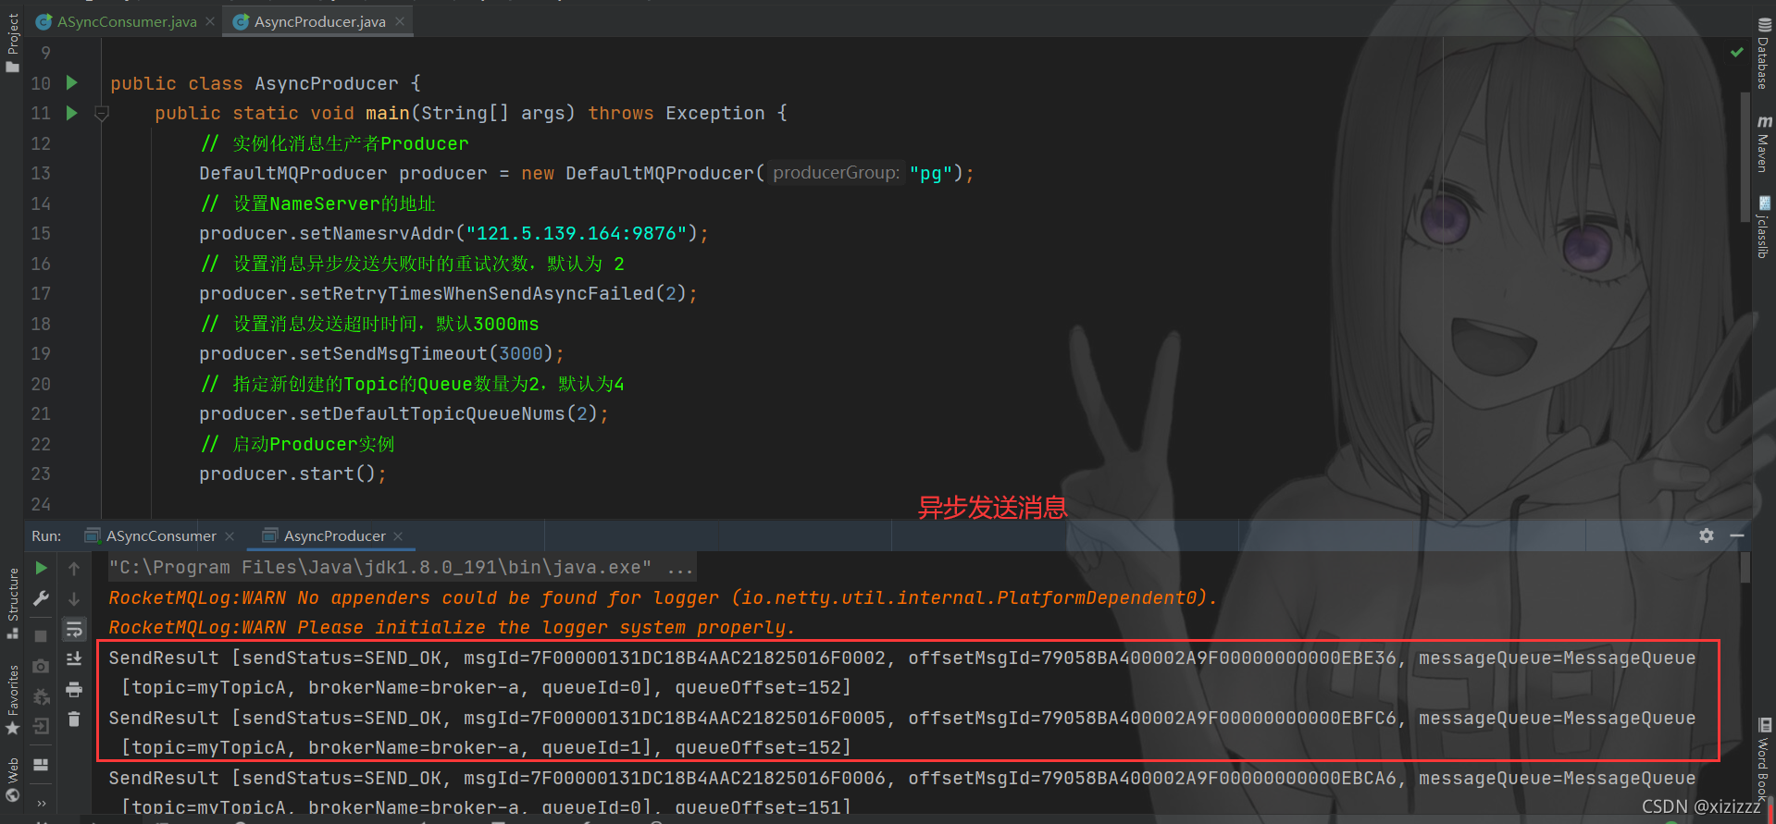Screen dimensions: 1776x824
Task: Click the AsyncProducer class name declaration
Action: tap(327, 83)
